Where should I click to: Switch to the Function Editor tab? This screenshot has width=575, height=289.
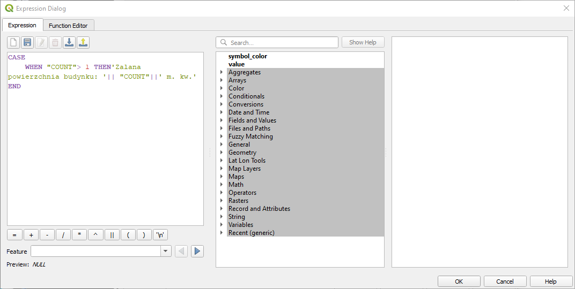click(x=69, y=25)
